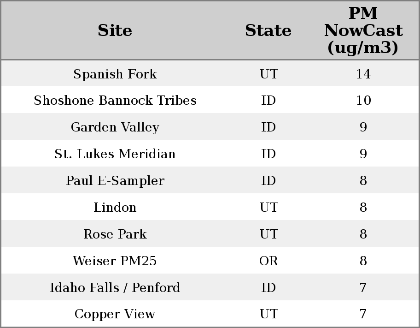This screenshot has width=420, height=328.
Task: Select the St. Lukes Meridian row name
Action: coord(115,154)
